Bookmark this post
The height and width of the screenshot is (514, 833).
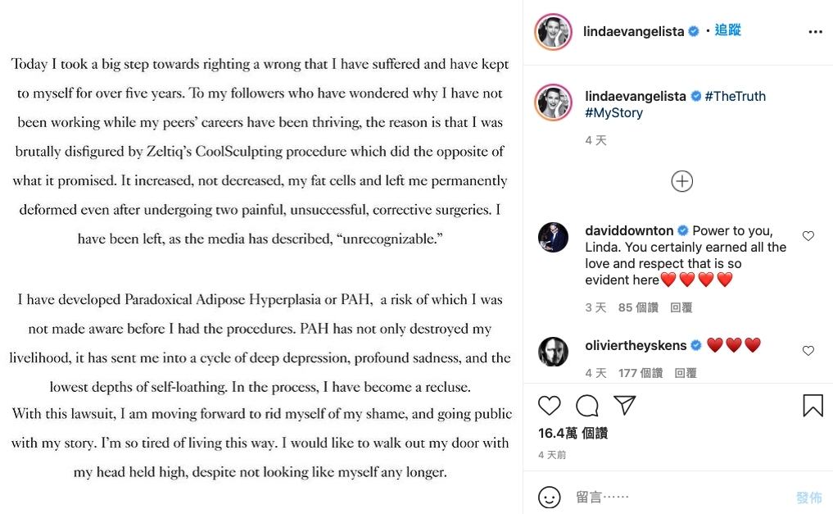[813, 405]
